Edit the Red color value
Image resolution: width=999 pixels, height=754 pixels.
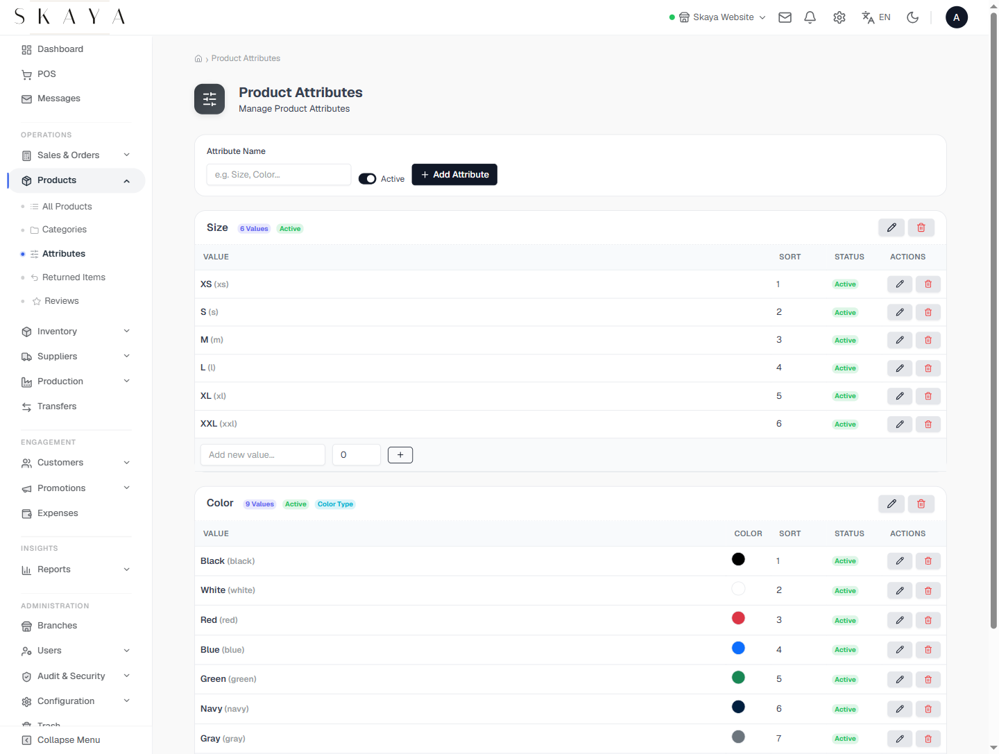[900, 620]
